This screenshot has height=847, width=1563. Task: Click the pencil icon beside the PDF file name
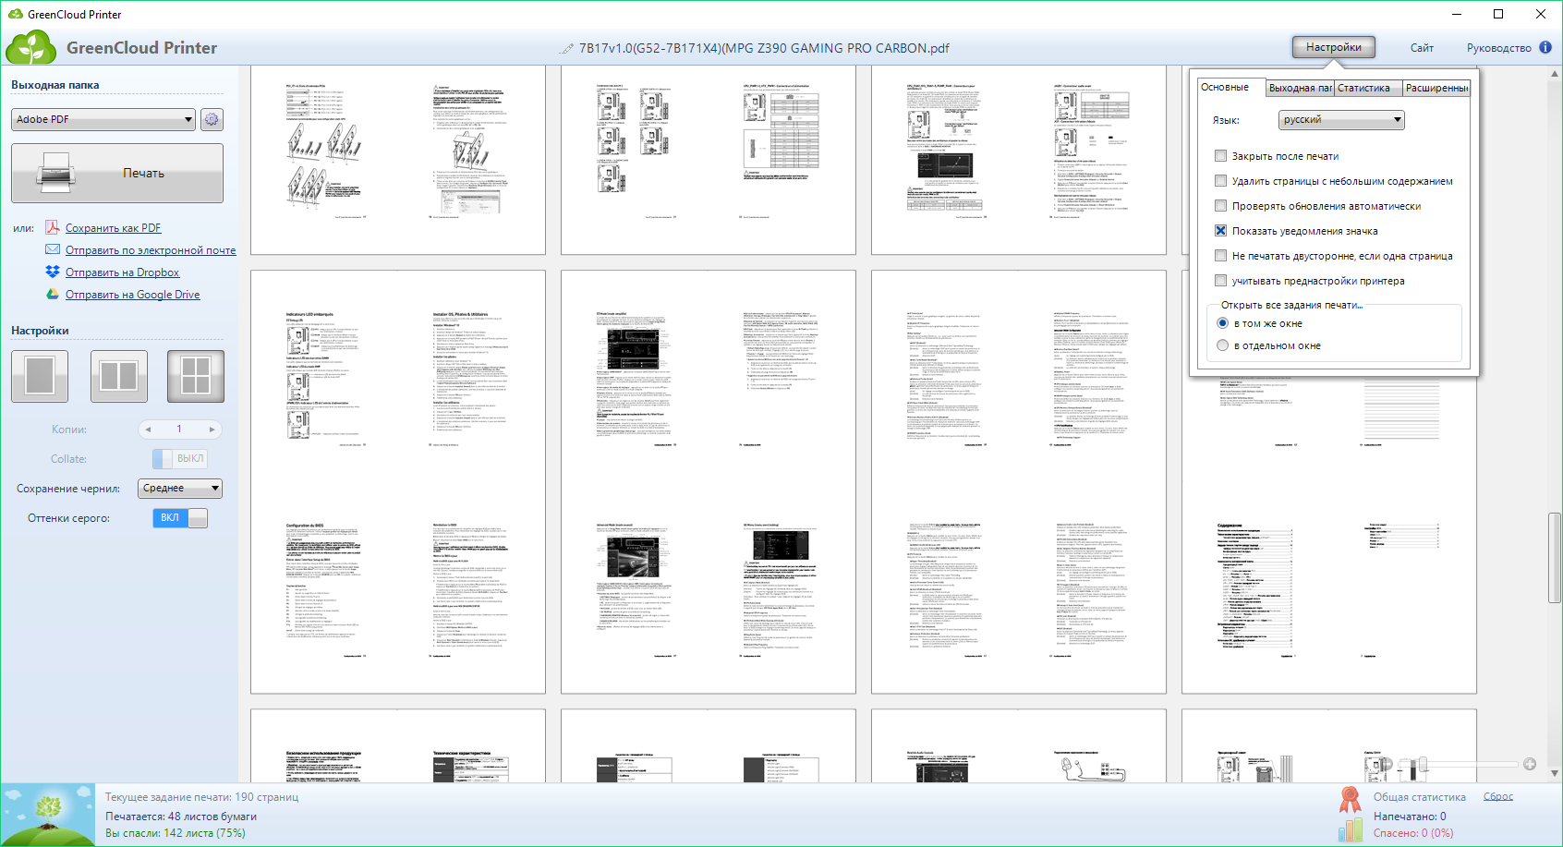[566, 48]
